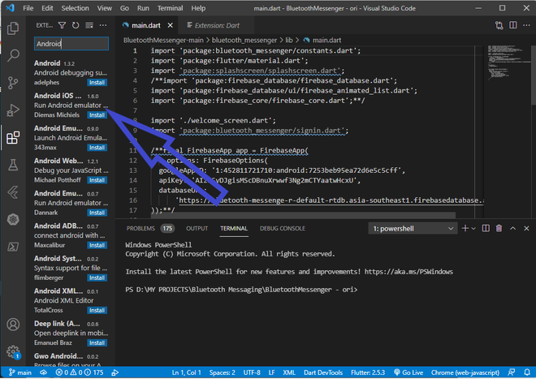Viewport: 536px width, 379px height.
Task: Install Android ADB extension by Maxcalibur
Action: pyautogui.click(x=97, y=245)
